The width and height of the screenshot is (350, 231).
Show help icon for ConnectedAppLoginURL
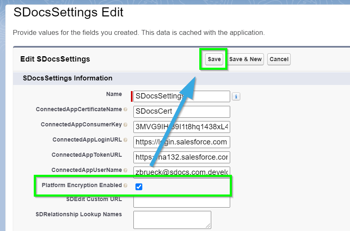126,140
